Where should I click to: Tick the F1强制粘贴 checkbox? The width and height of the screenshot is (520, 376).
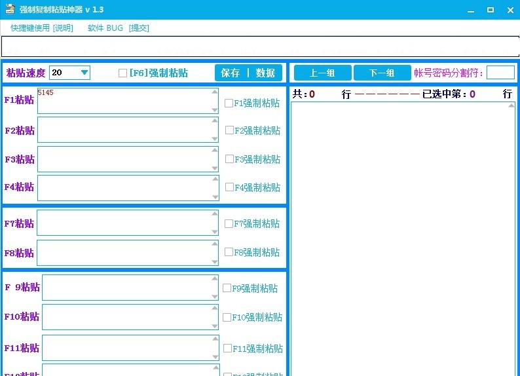point(229,103)
